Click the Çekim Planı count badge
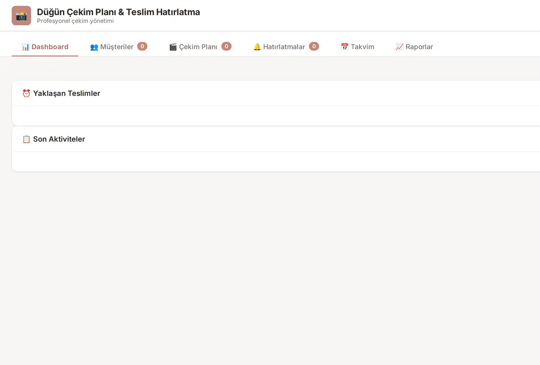Viewport: 540px width, 365px height. pyautogui.click(x=226, y=46)
